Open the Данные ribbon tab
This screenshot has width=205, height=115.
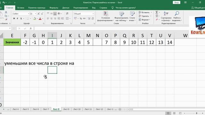point(66,8)
